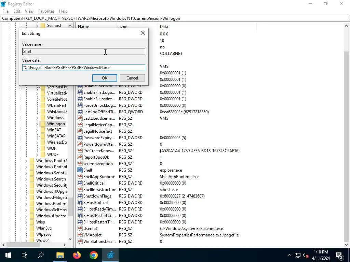Image resolution: width=350 pixels, height=262 pixels.
Task: Expand the WUDF key node
Action: click(37, 155)
